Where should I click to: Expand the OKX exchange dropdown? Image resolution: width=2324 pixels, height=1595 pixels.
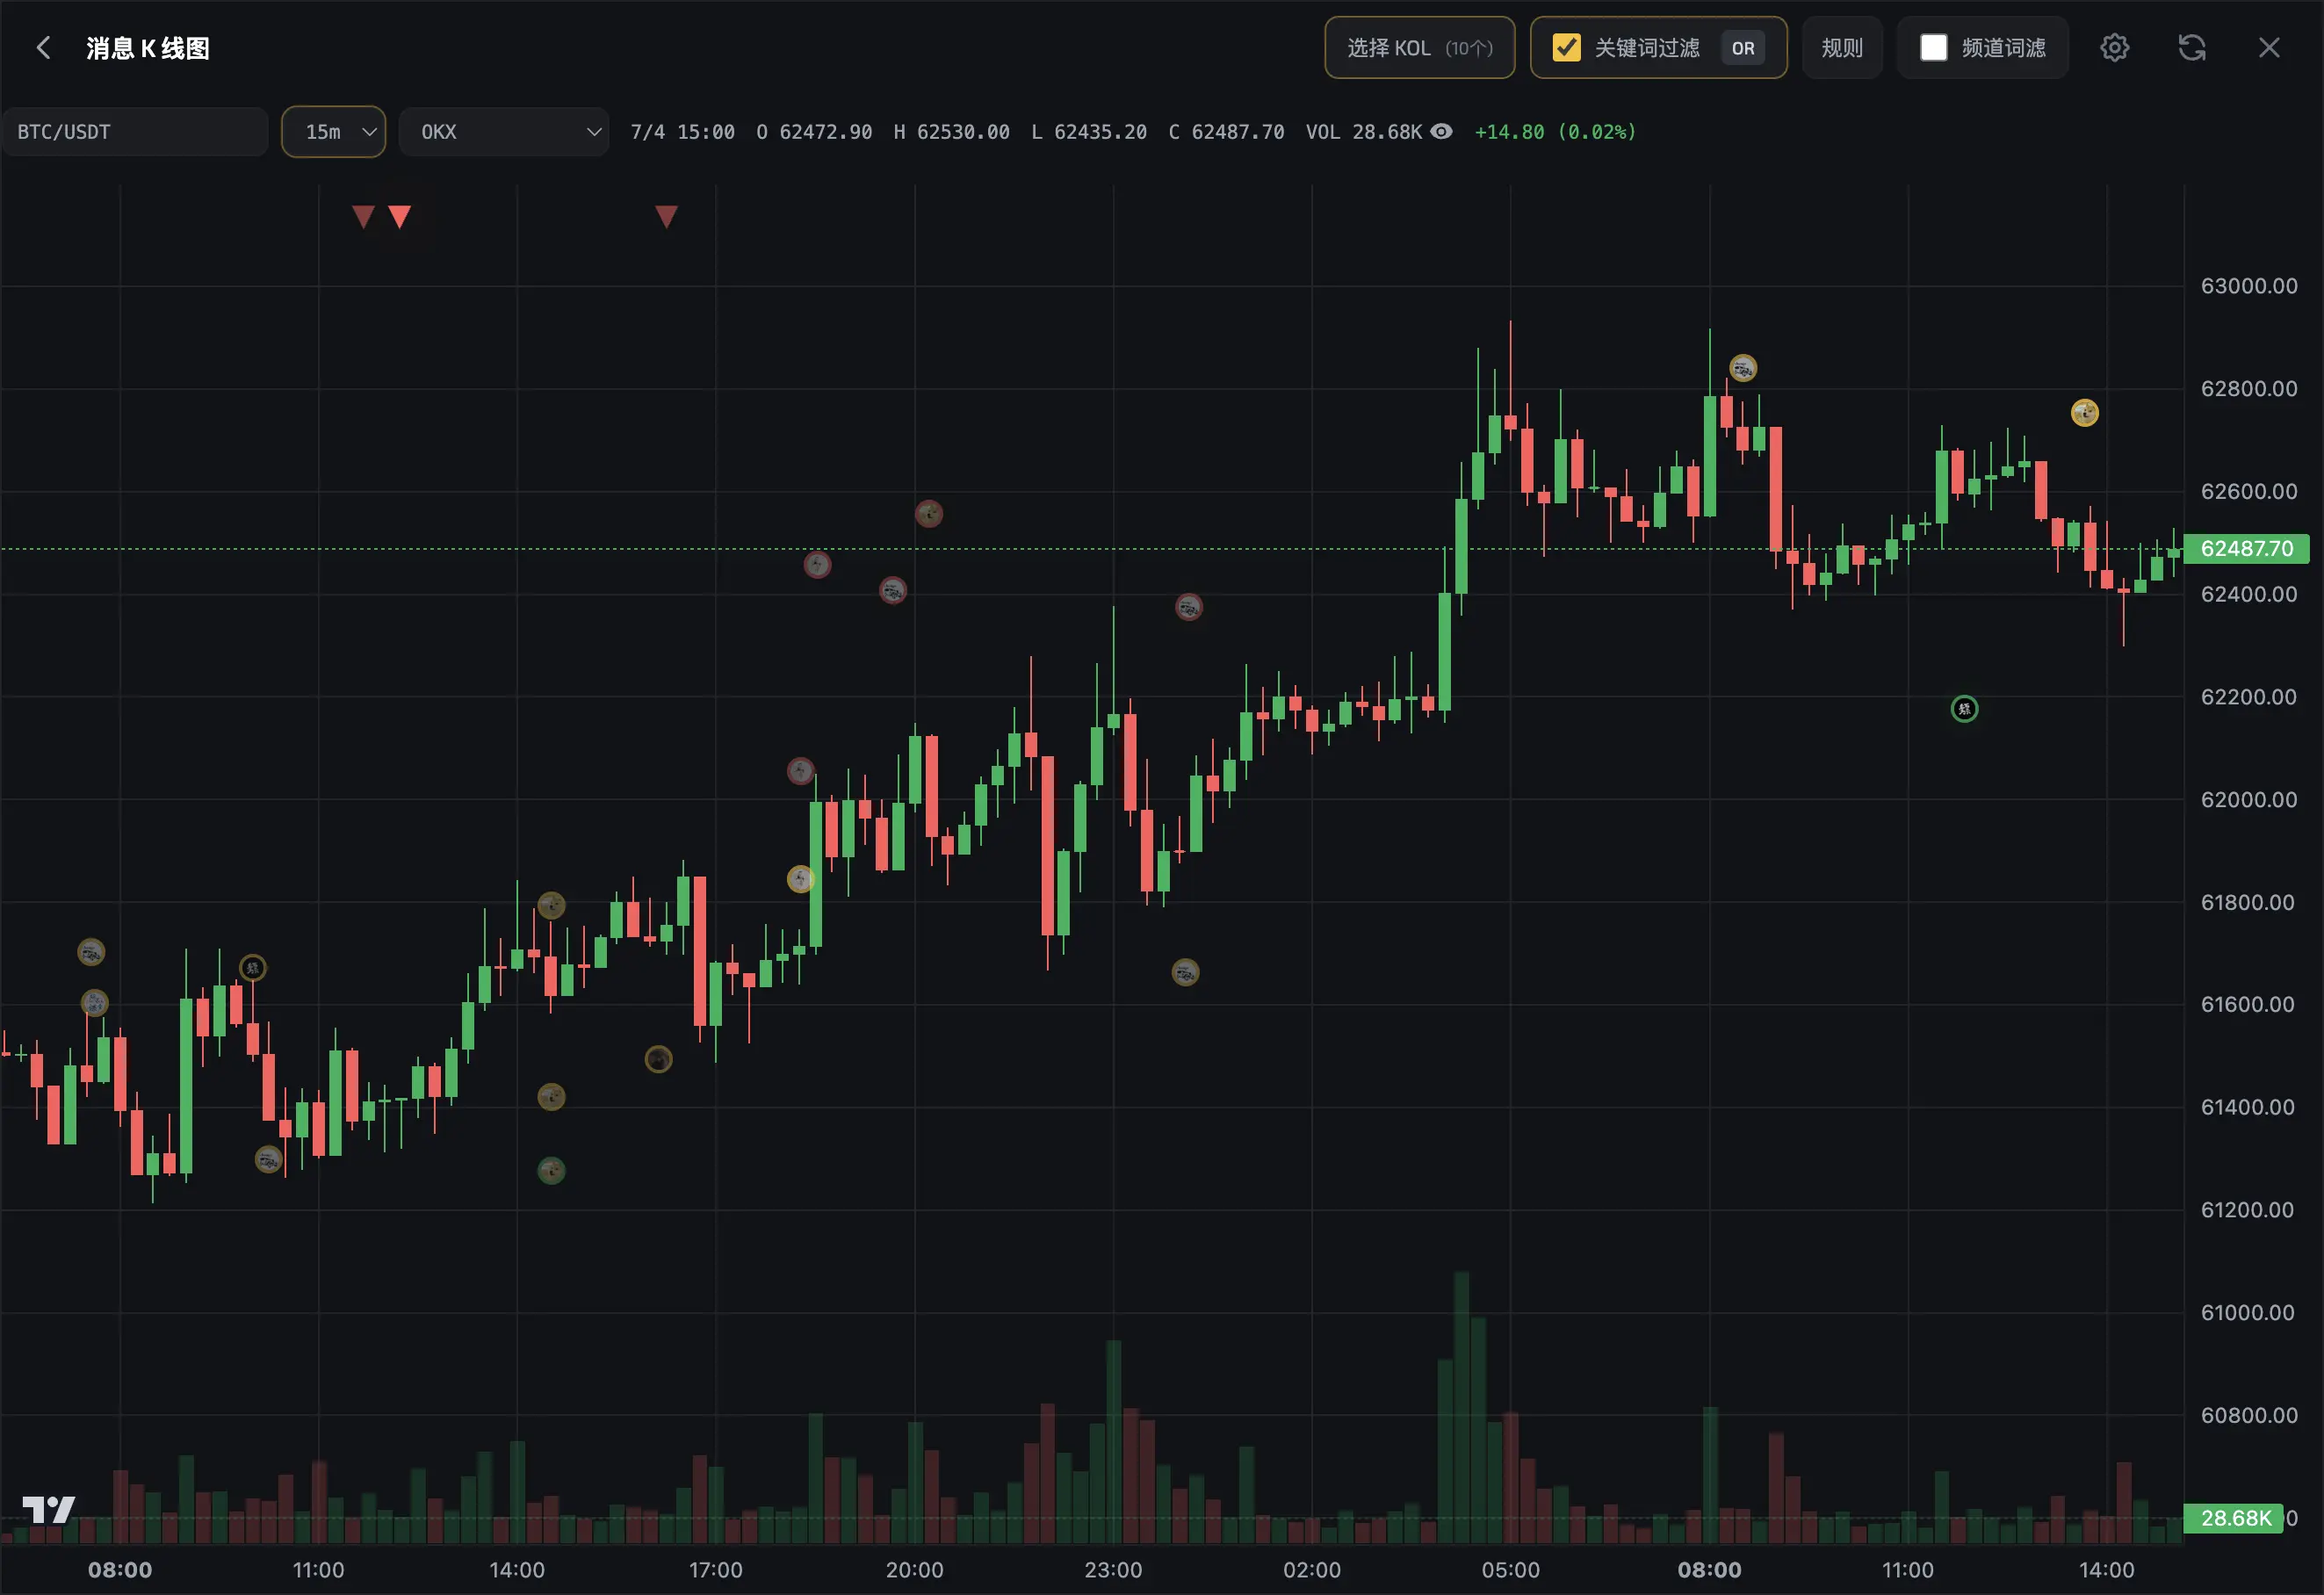click(504, 131)
